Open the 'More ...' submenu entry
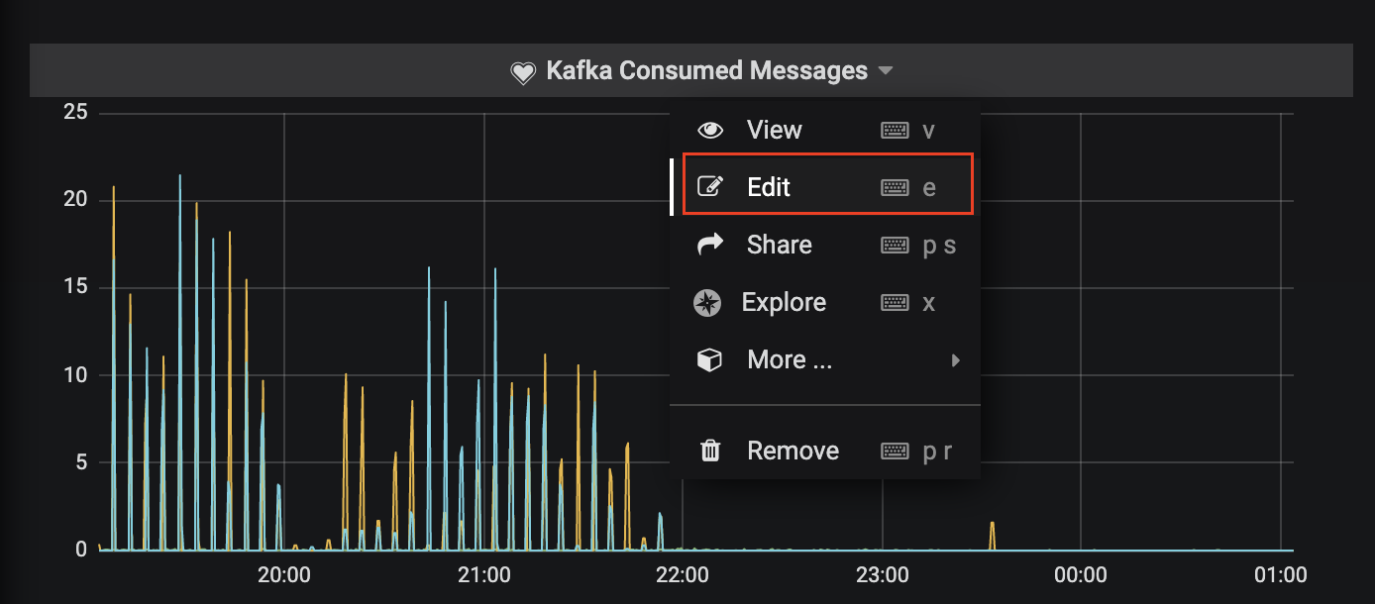This screenshot has width=1375, height=604. pos(790,360)
